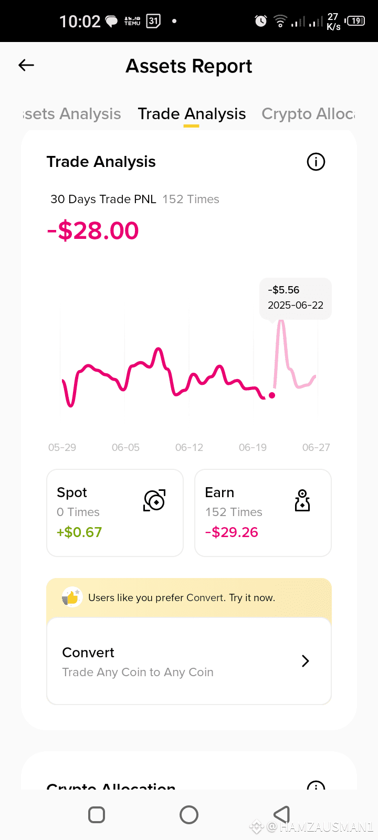Expand the Convert chevron arrow
378x840 pixels.
pos(306,661)
